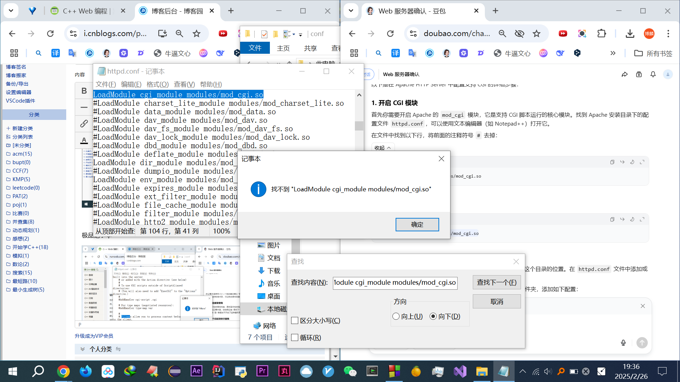Image resolution: width=680 pixels, height=382 pixels.
Task: Click the microphone voice input icon
Action: (623, 342)
